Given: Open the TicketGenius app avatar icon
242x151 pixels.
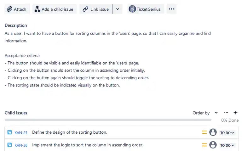Looking at the screenshot, I should [x=132, y=9].
